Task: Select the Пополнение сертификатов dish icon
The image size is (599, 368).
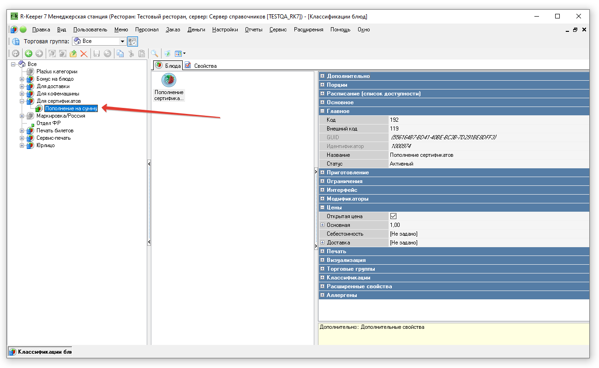Action: 169,80
